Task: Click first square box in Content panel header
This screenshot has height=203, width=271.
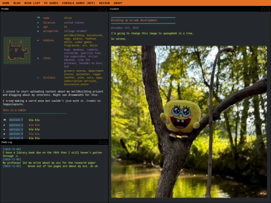Action: pyautogui.click(x=263, y=9)
